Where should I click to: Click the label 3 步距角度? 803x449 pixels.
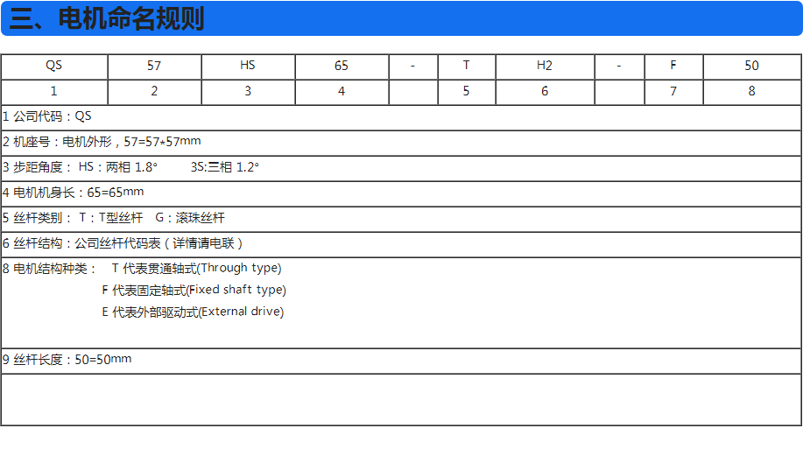click(37, 167)
